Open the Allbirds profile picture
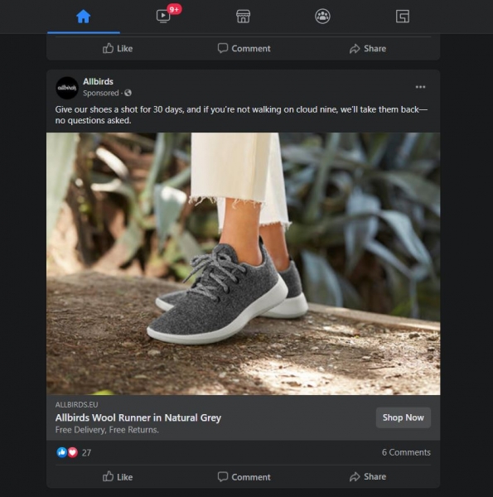 [x=67, y=88]
